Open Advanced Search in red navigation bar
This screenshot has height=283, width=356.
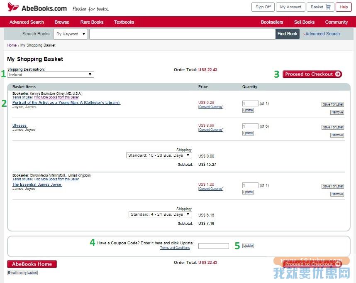[x=27, y=22]
